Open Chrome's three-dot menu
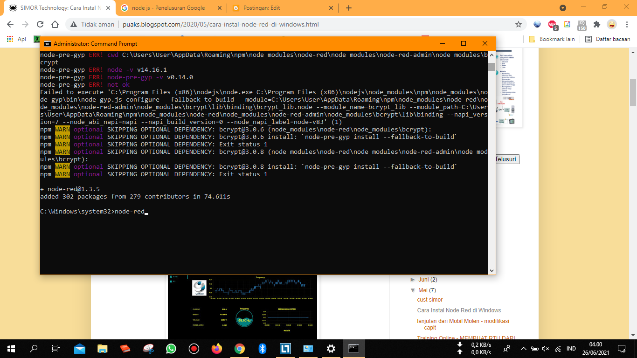This screenshot has height=358, width=637. point(626,24)
